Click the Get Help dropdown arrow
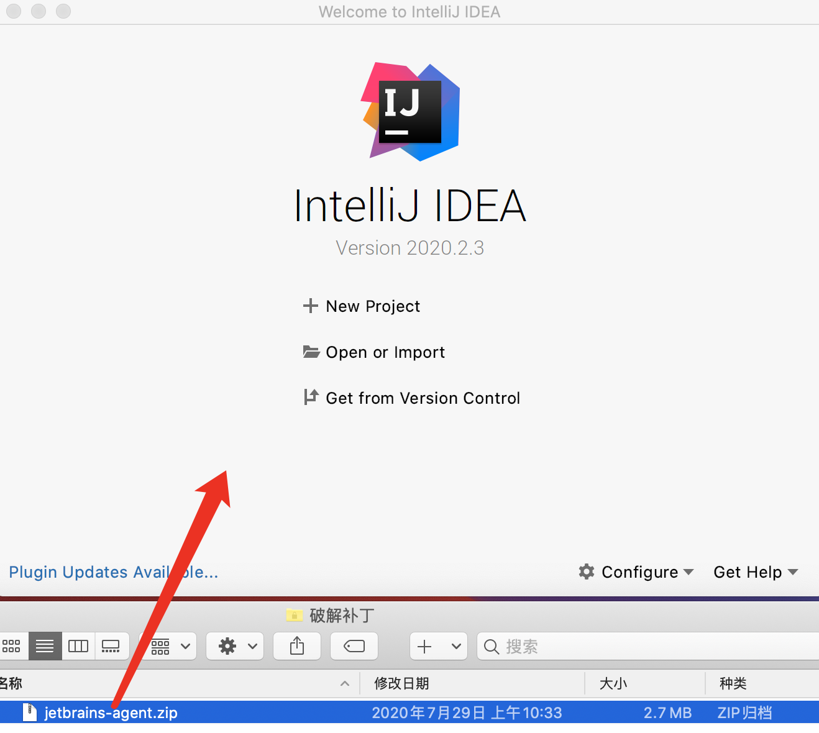The width and height of the screenshot is (819, 733). tap(793, 571)
